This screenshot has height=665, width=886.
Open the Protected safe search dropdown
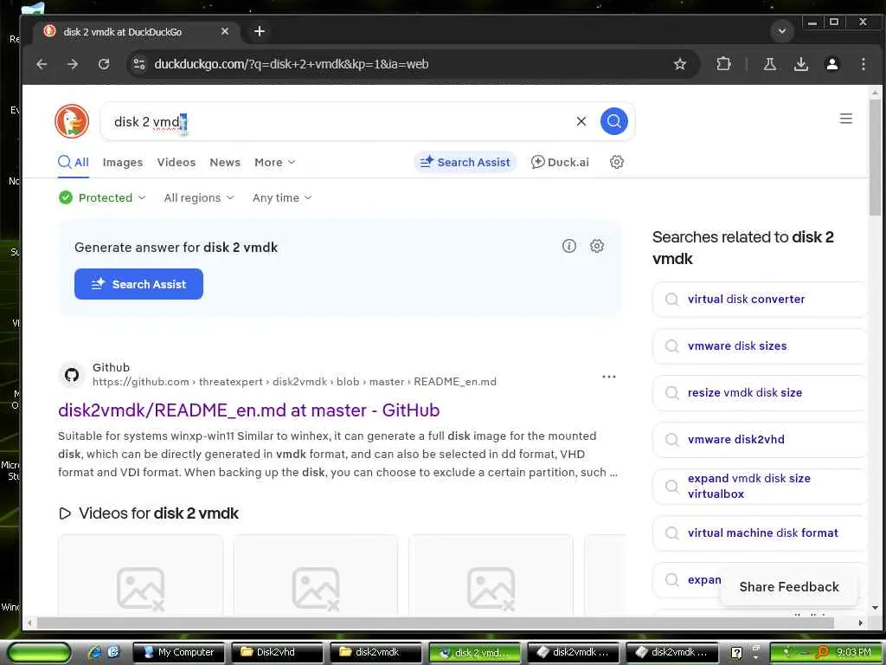pos(102,197)
